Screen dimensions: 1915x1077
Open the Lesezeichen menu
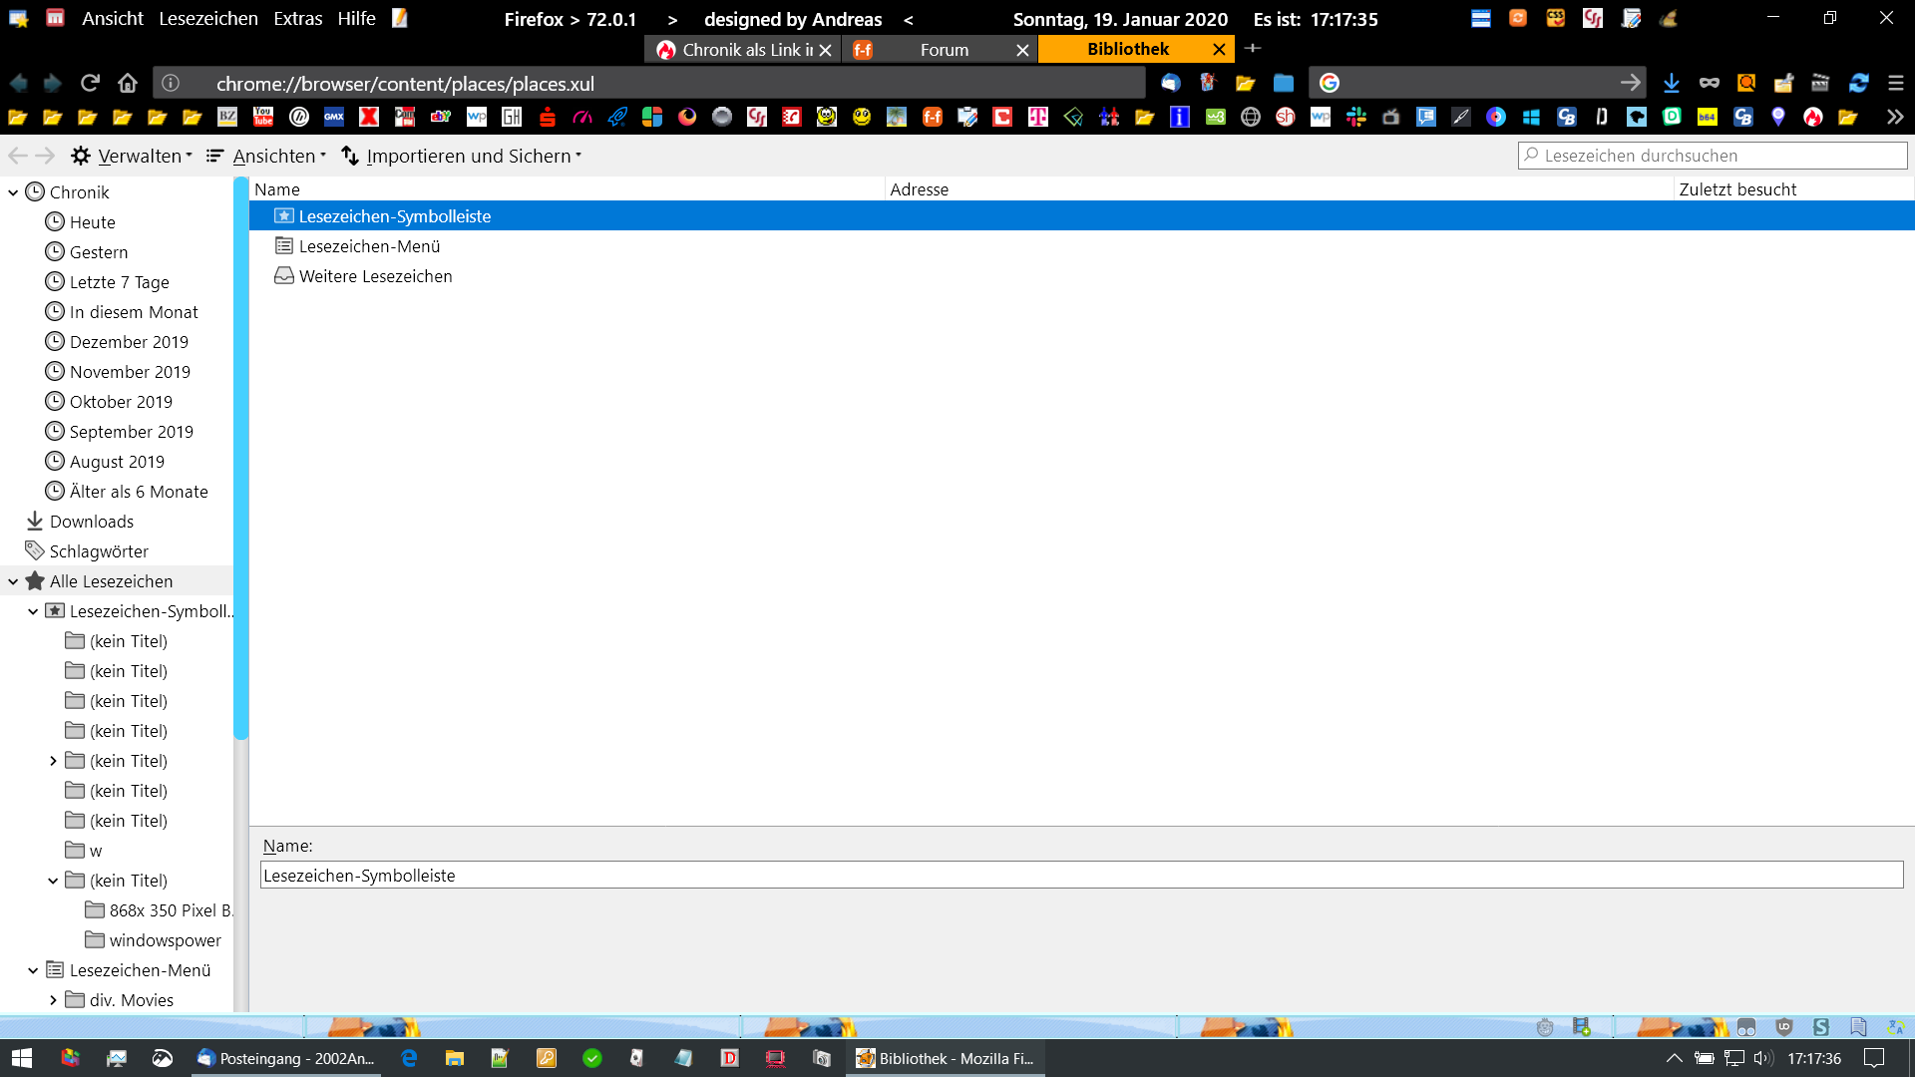coord(207,19)
